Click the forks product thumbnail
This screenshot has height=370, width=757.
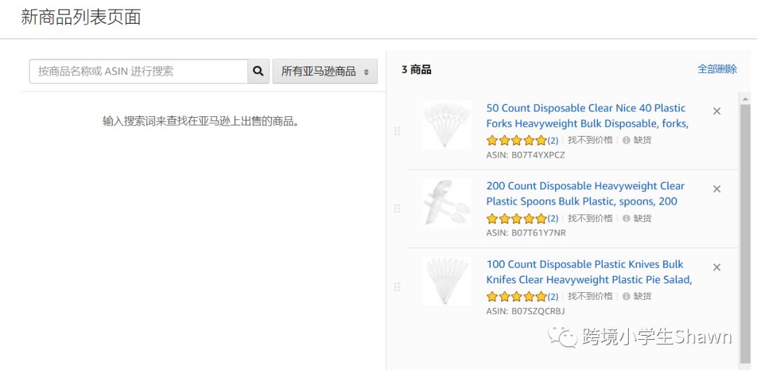[447, 124]
